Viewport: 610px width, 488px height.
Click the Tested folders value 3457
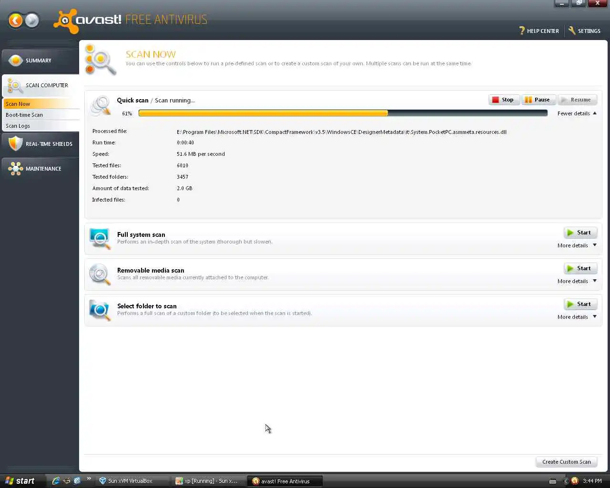(183, 177)
